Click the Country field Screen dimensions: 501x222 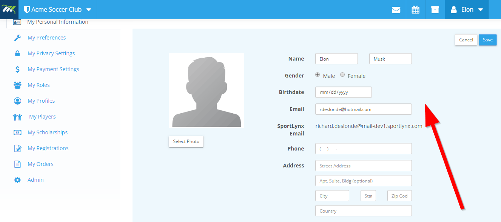(x=364, y=211)
